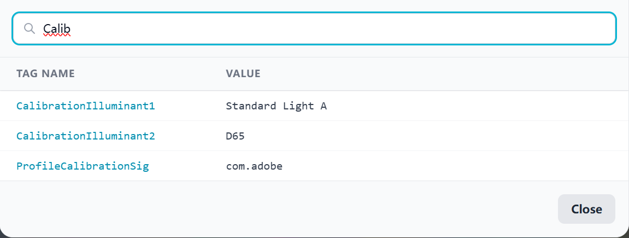Image resolution: width=629 pixels, height=238 pixels.
Task: Click the typed word "Calib" in search
Action: coord(57,28)
